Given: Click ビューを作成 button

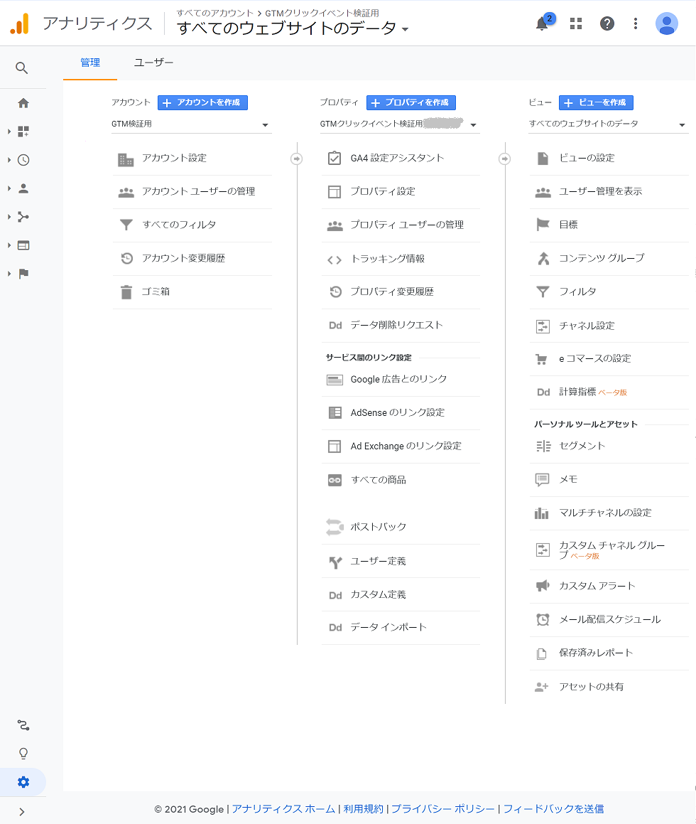Looking at the screenshot, I should click(x=597, y=102).
